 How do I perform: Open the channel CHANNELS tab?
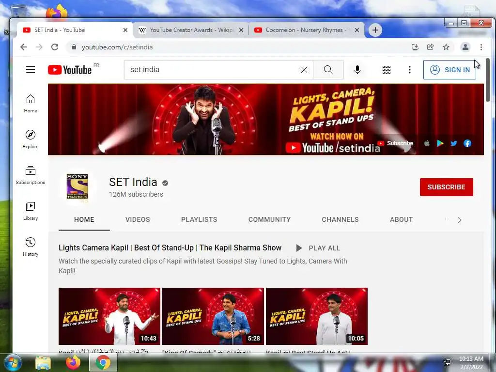click(x=340, y=219)
